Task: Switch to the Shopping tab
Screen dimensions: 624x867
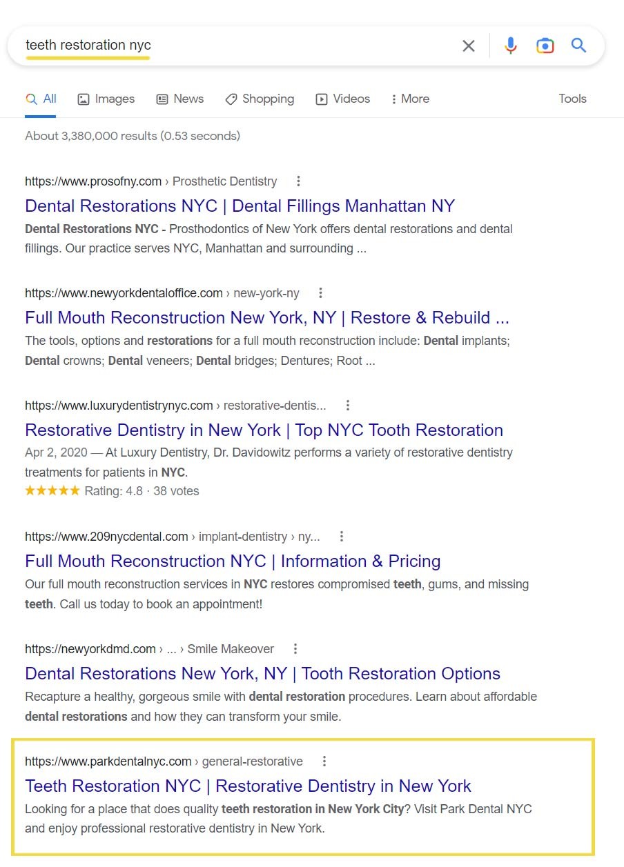Action: click(260, 99)
